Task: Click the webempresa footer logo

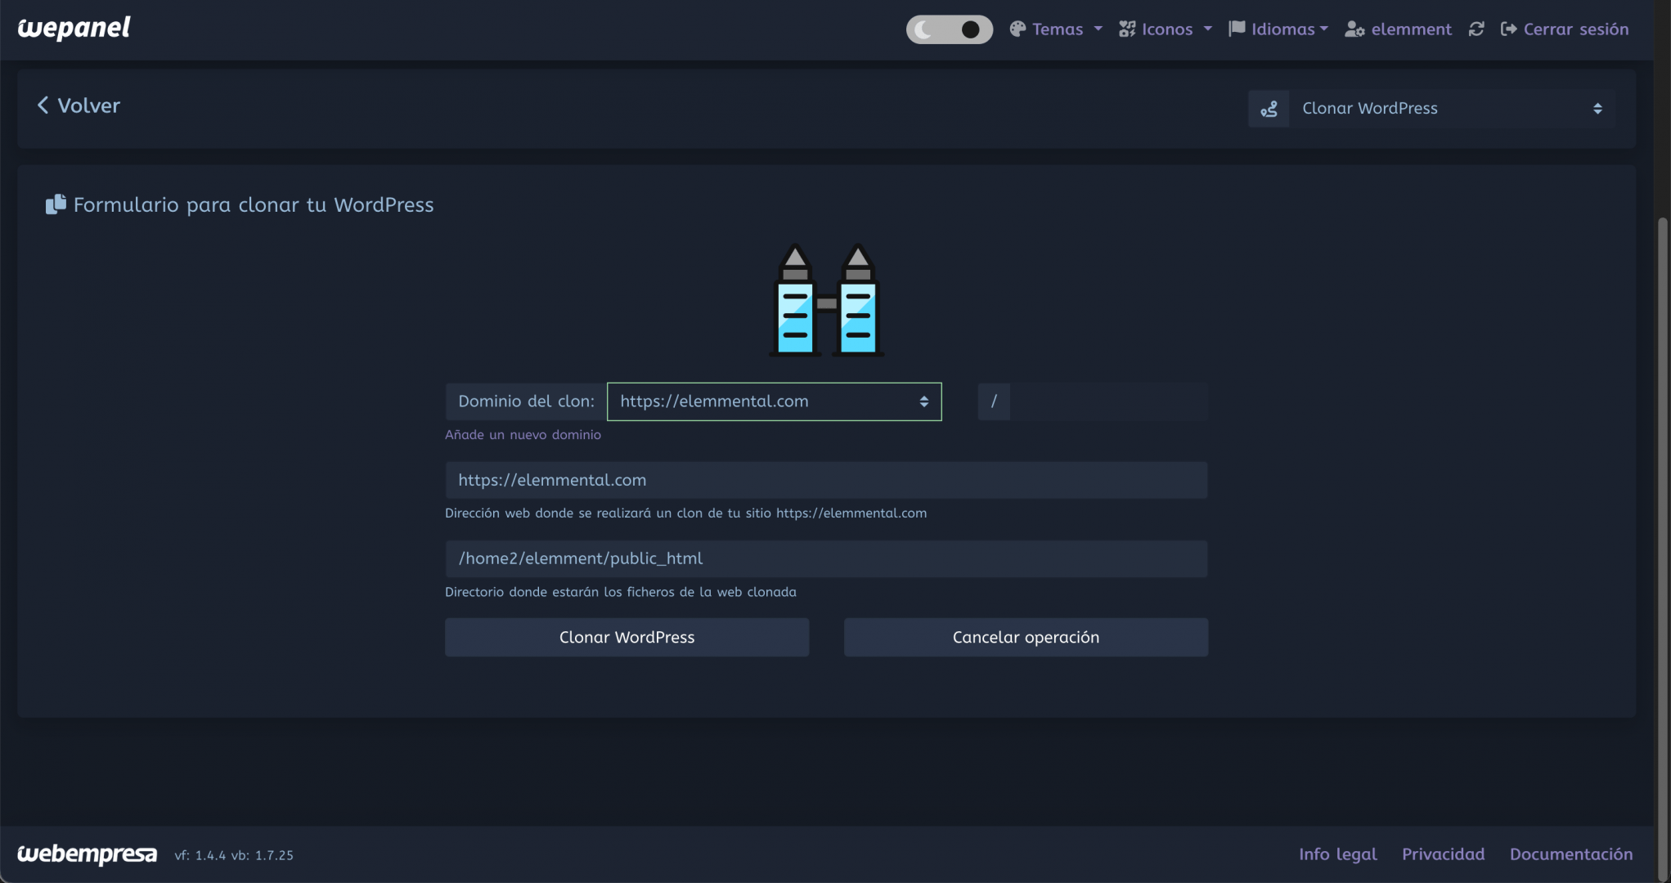Action: coord(87,854)
